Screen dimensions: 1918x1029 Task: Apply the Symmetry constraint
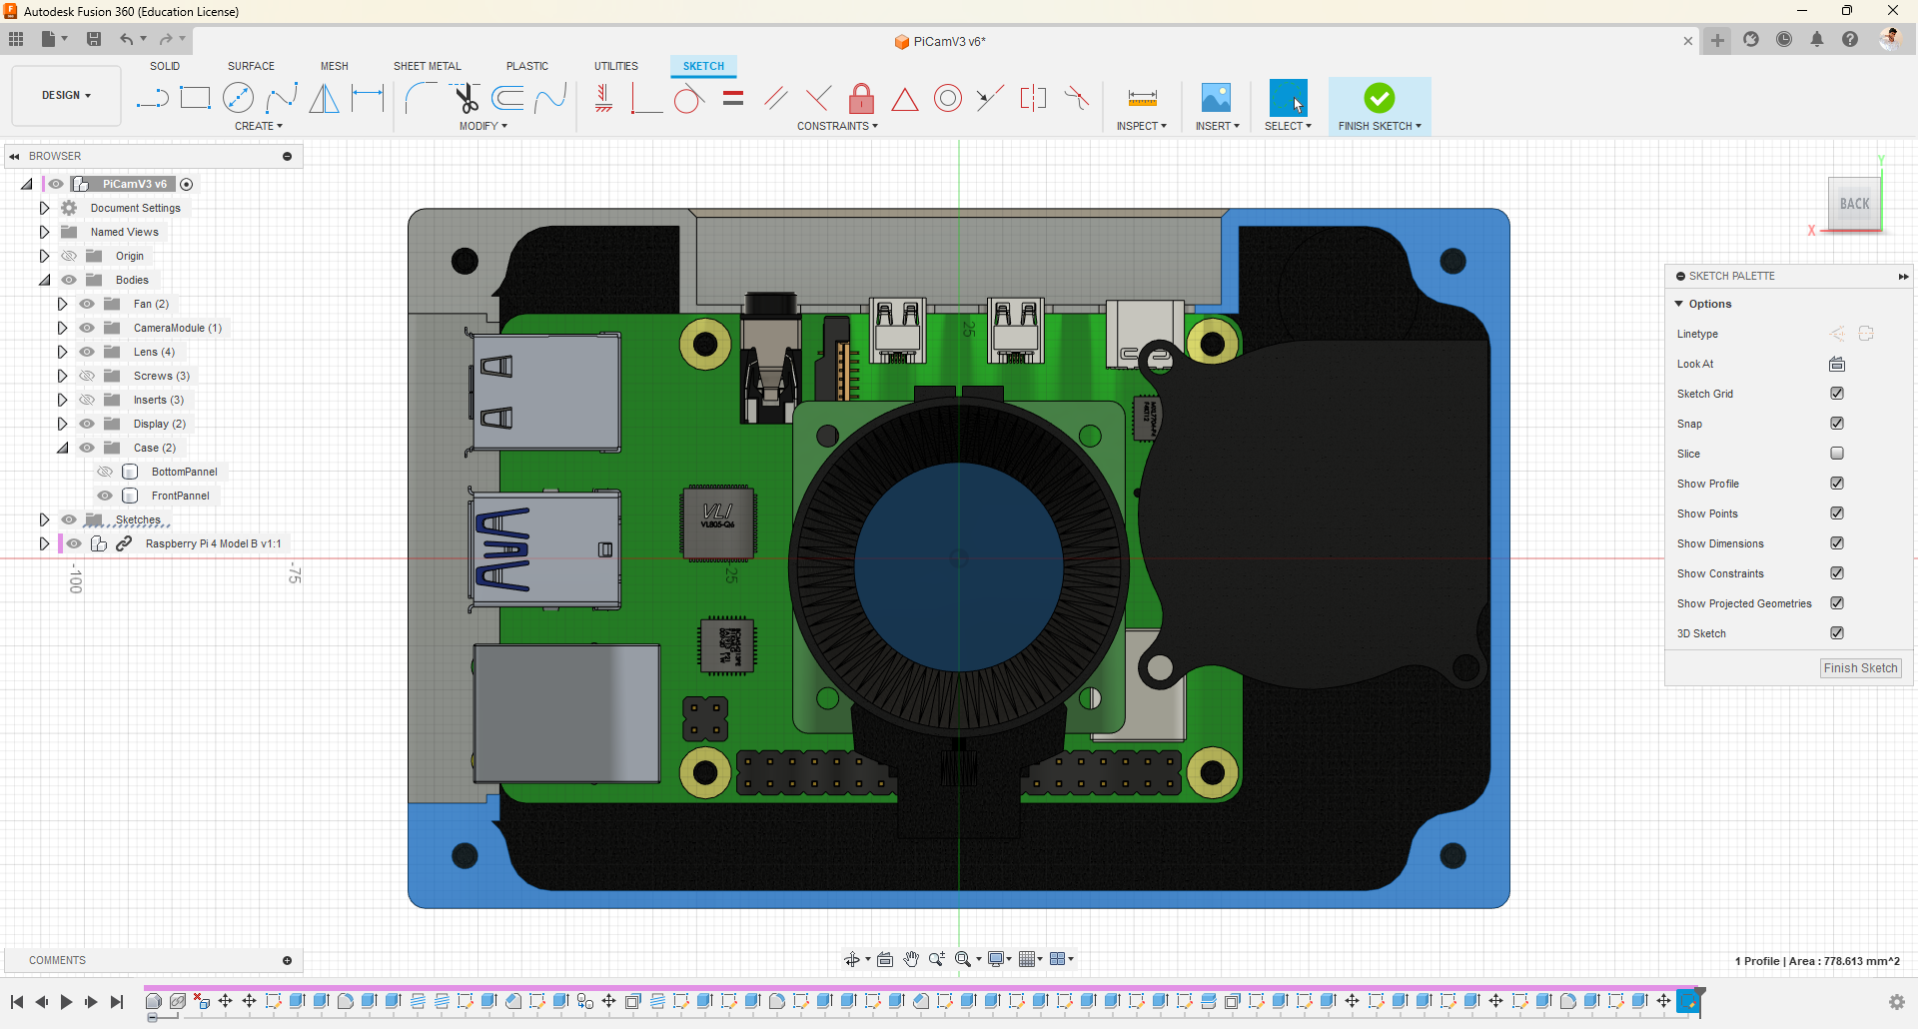(1033, 98)
